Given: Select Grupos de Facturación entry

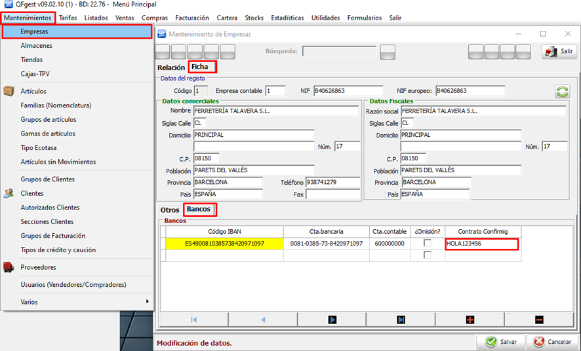Looking at the screenshot, I should click(53, 236).
